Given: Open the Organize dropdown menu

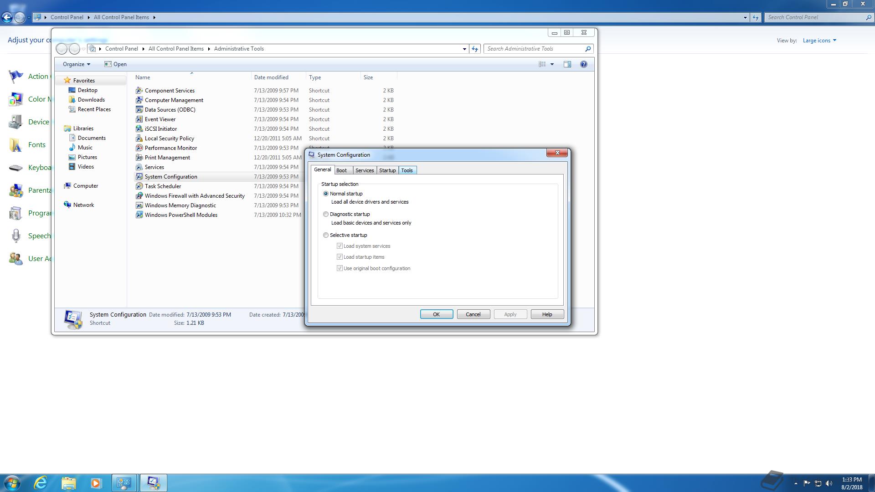Looking at the screenshot, I should pos(76,64).
